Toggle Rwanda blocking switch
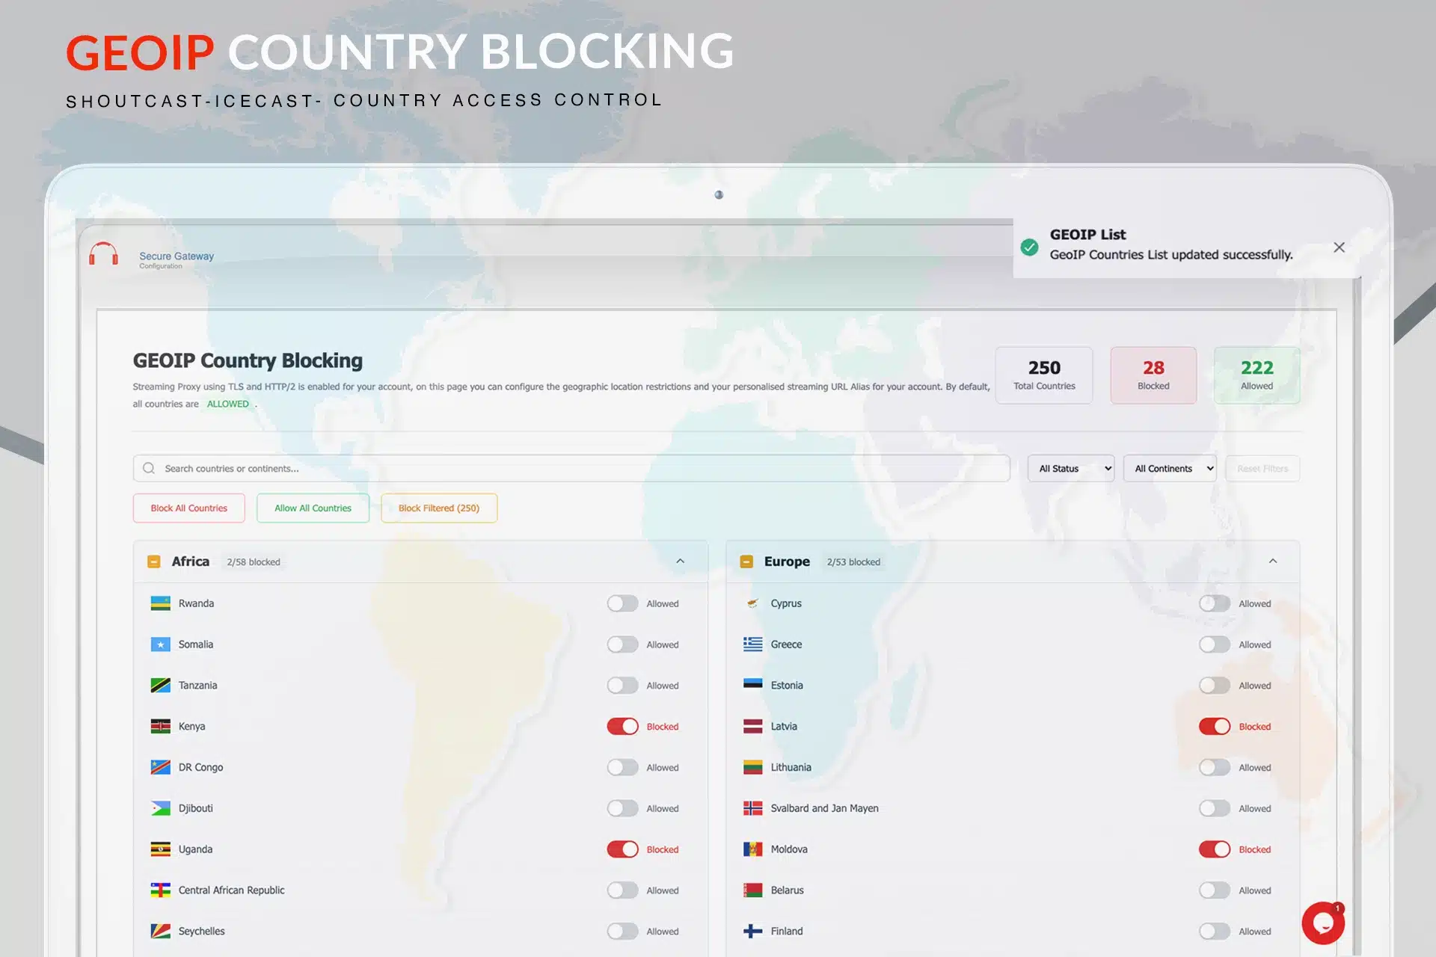Viewport: 1436px width, 957px height. tap(622, 603)
